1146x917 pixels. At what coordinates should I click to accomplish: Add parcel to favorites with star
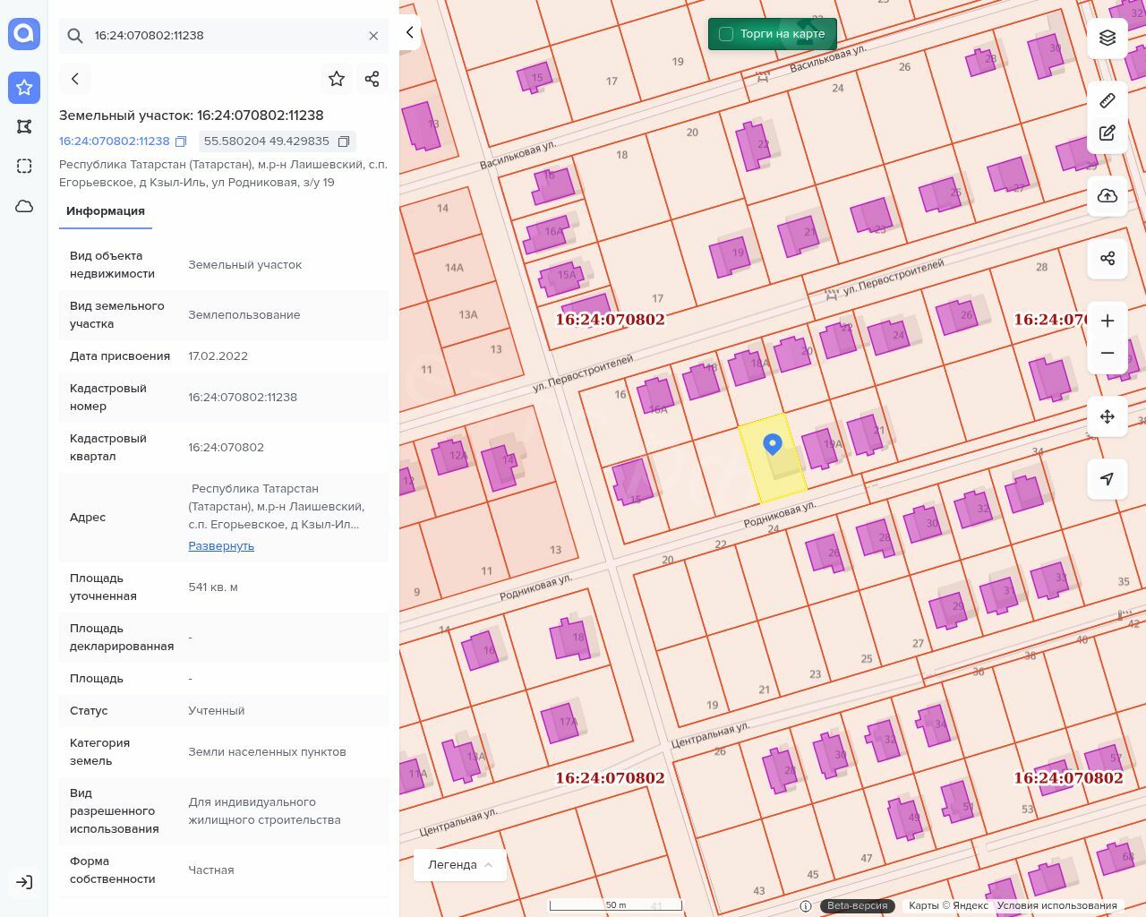pos(337,79)
